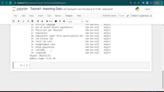164x92 pixels.
Task: Rename notebook title Tutorial1- Importing Data
Action: point(46,9)
